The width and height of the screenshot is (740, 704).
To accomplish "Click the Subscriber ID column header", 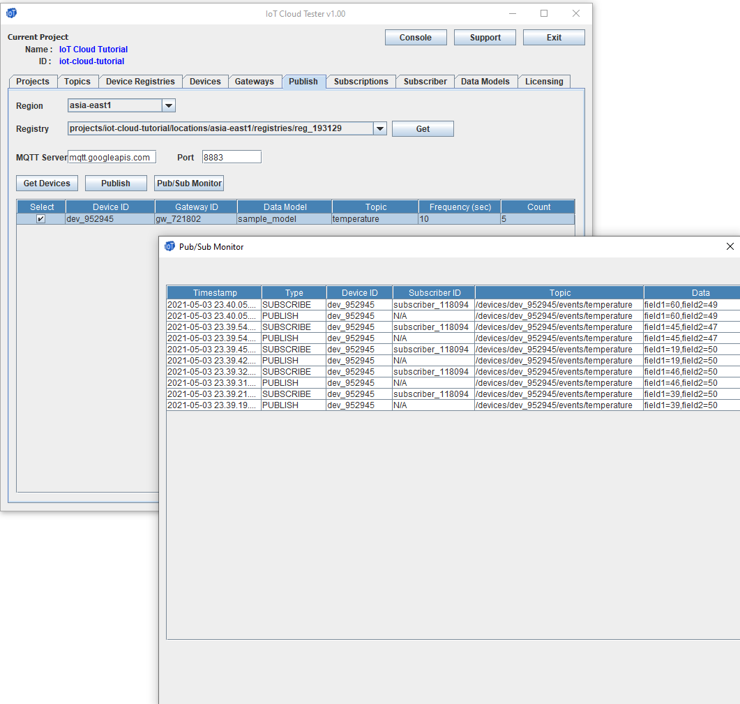I will click(x=435, y=293).
